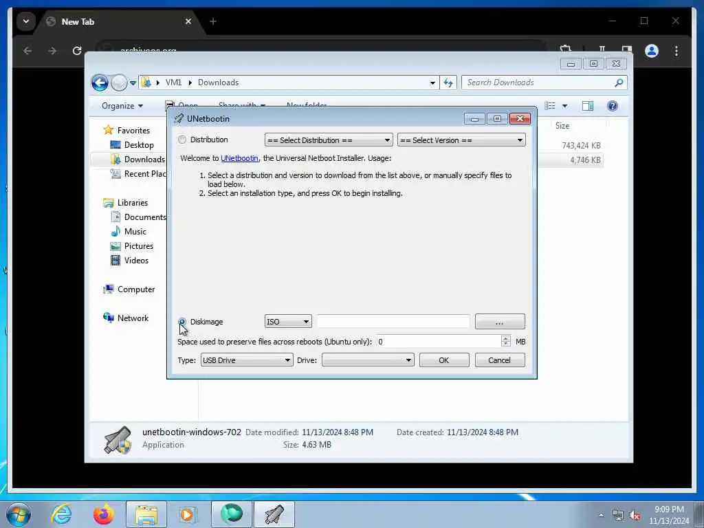This screenshot has width=704, height=528.
Task: Click the Cancel button in UNetbootin
Action: pos(500,360)
